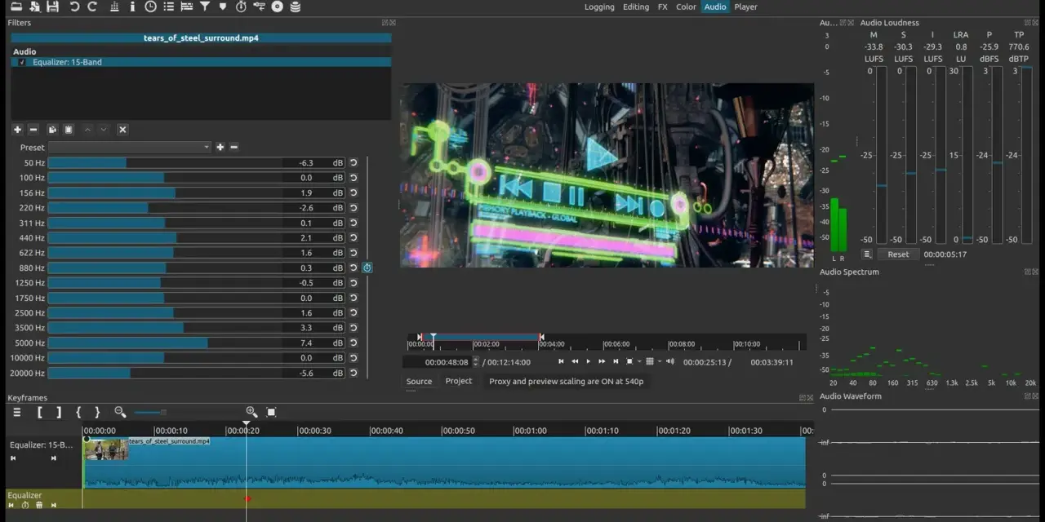Select the Project tab

pyautogui.click(x=459, y=381)
